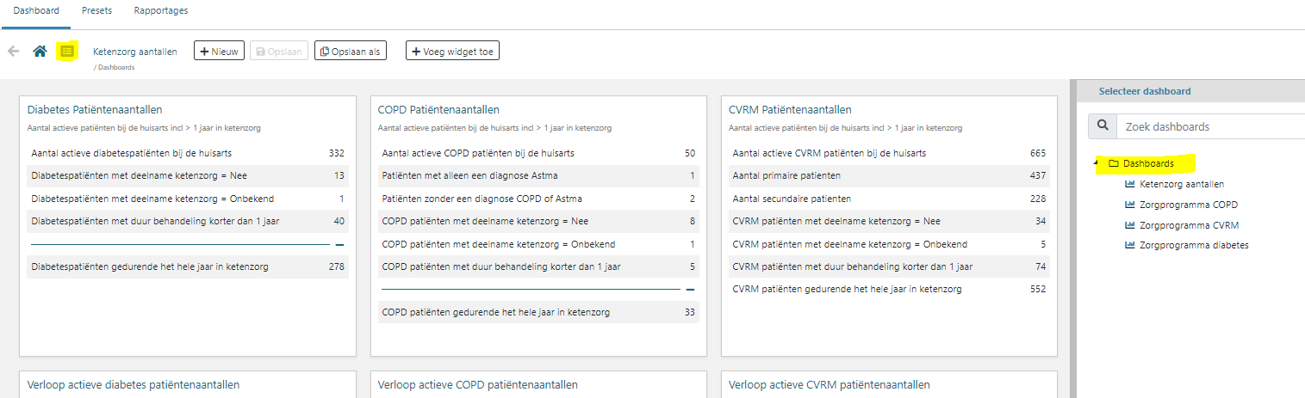Collapse the Dashboards folder tree
1305x398 pixels.
click(1098, 163)
